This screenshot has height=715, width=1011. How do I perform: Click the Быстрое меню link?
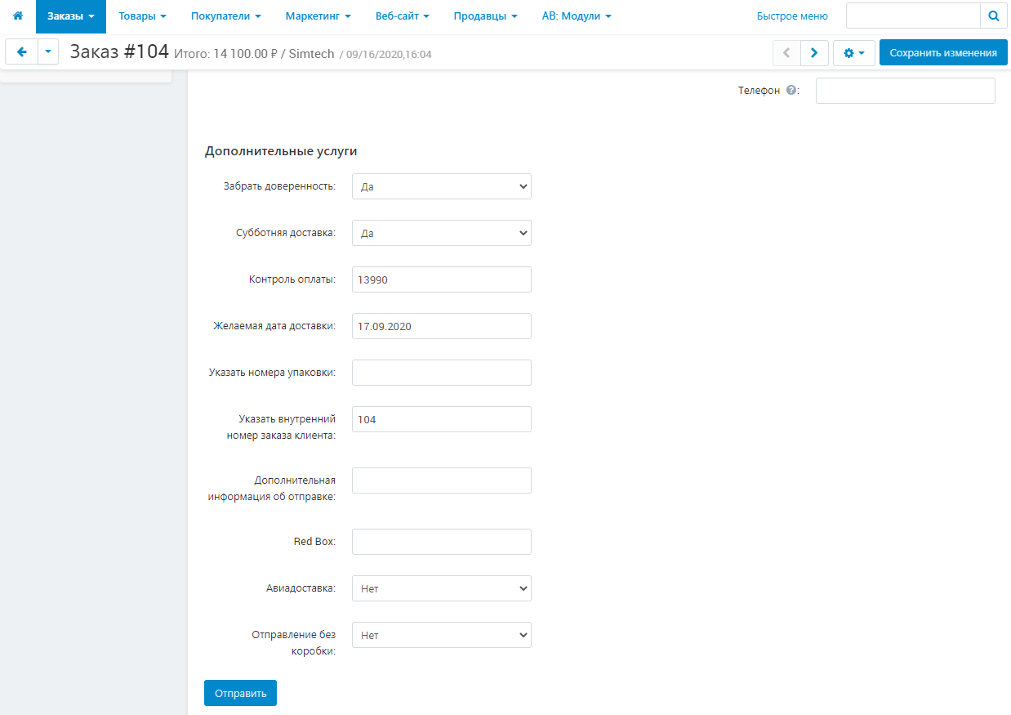click(x=791, y=16)
